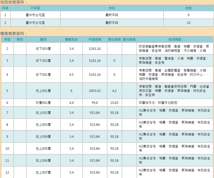Click usage description of 地下001層 row
214x178 pixels.
tap(175, 75)
